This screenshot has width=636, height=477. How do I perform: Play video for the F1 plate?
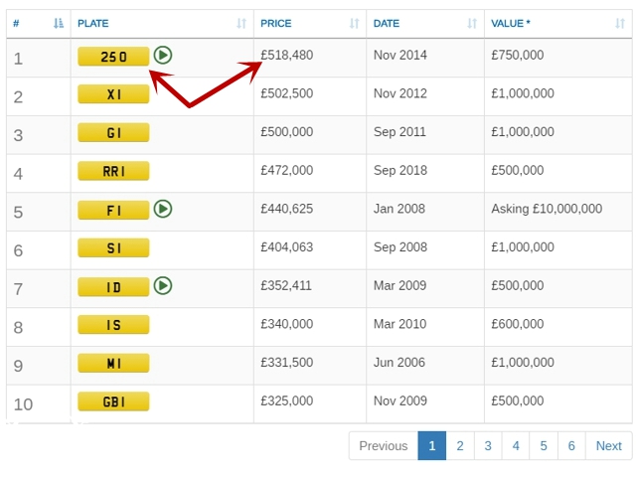click(x=164, y=209)
